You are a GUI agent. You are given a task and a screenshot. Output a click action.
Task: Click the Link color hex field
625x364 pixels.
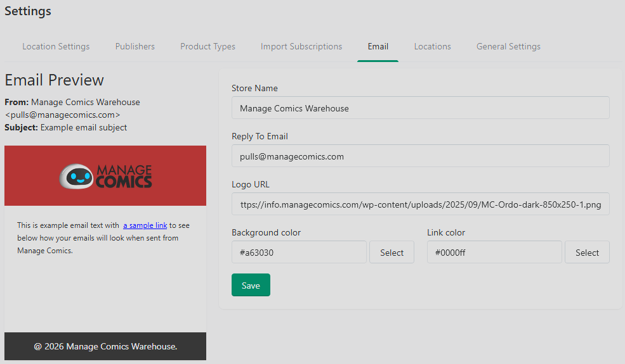pos(494,252)
